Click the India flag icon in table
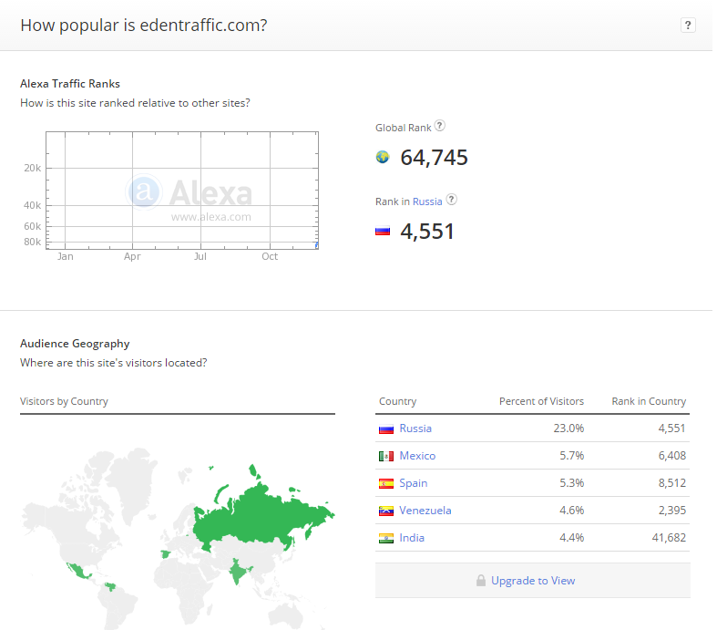717x630 pixels. coord(386,538)
